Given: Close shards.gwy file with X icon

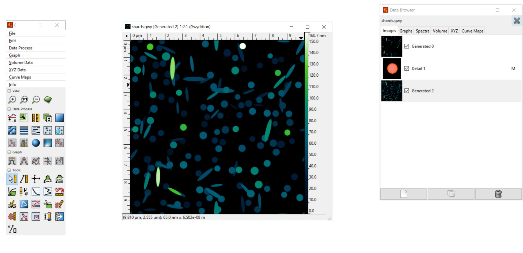Looking at the screenshot, I should coord(517,21).
